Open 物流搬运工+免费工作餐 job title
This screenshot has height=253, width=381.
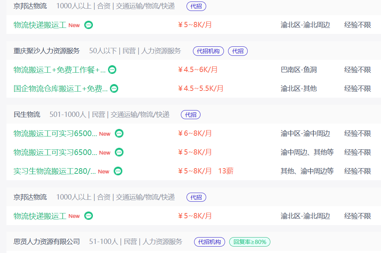tap(59, 70)
